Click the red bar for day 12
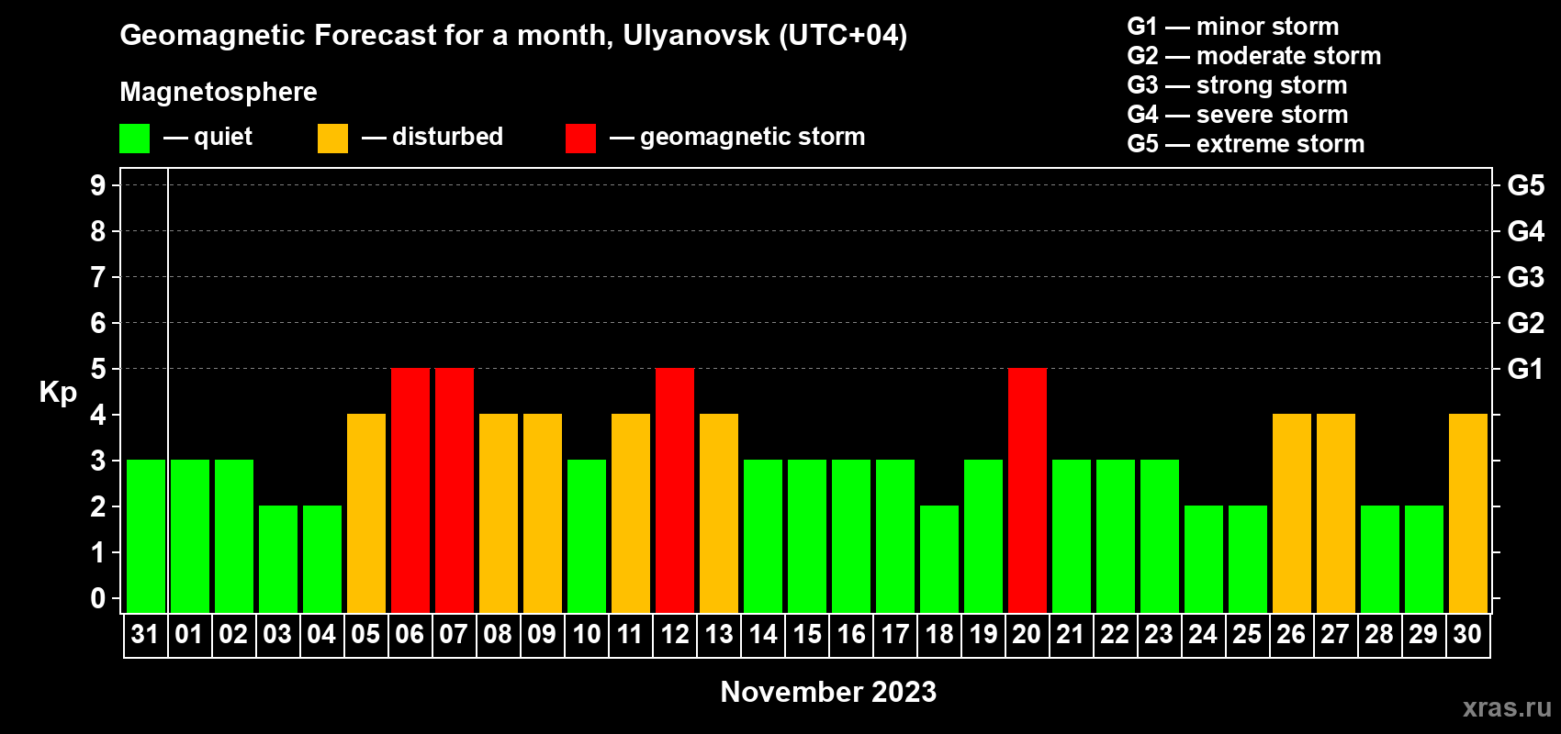Screen dimensions: 1561x734 pos(675,490)
